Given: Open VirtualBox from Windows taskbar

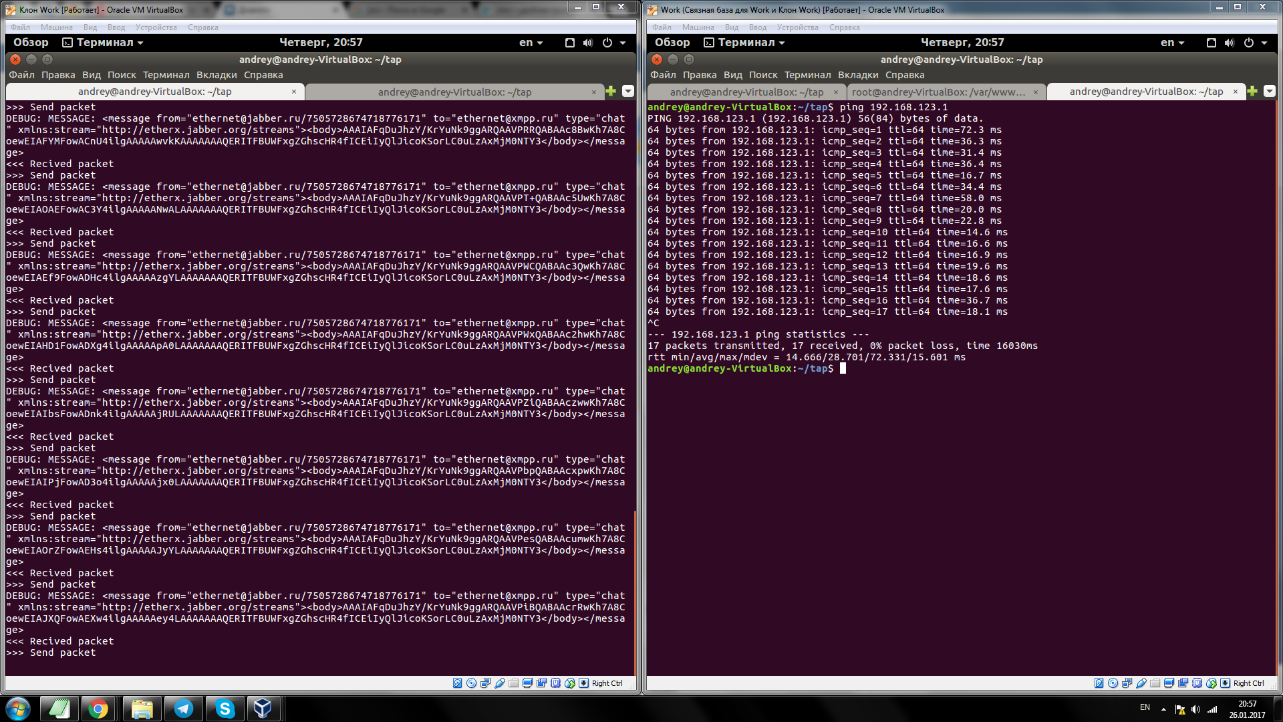Looking at the screenshot, I should [263, 709].
